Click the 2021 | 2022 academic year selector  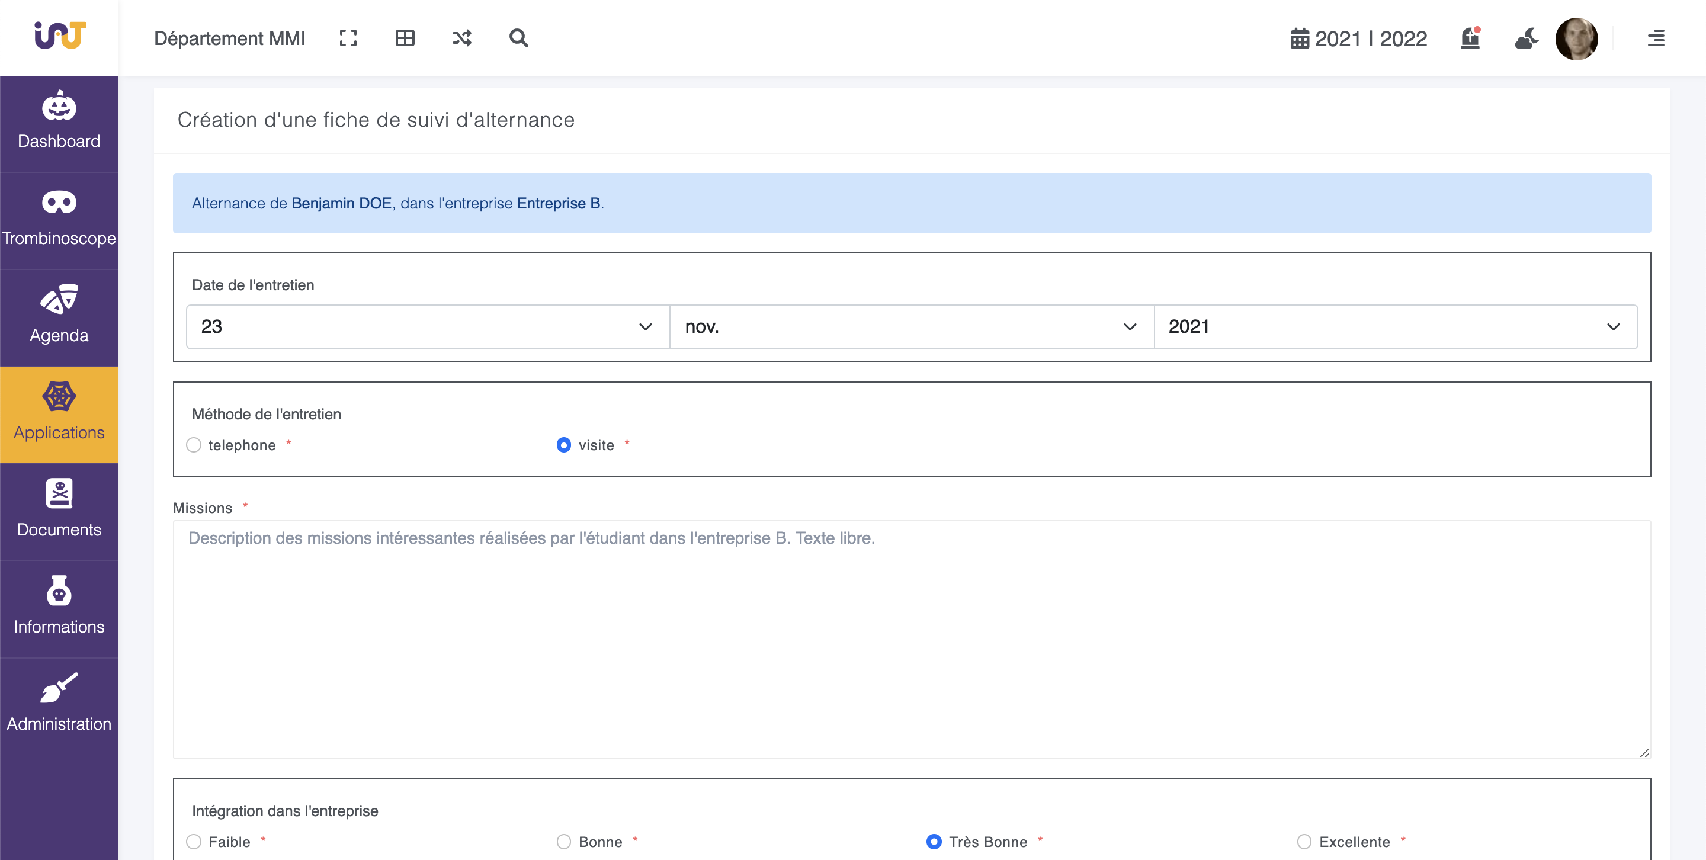tap(1358, 38)
